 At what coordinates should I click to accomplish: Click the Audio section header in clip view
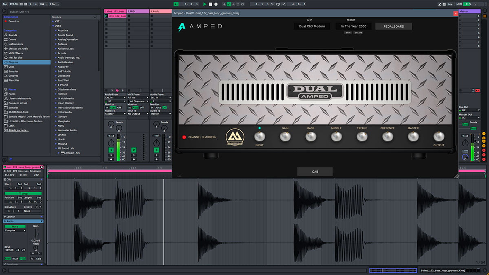[x=24, y=221]
